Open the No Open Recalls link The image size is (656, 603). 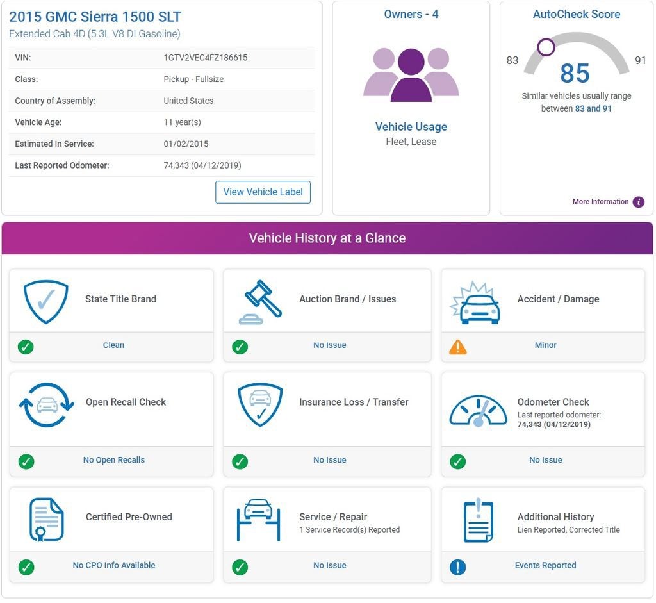point(114,460)
